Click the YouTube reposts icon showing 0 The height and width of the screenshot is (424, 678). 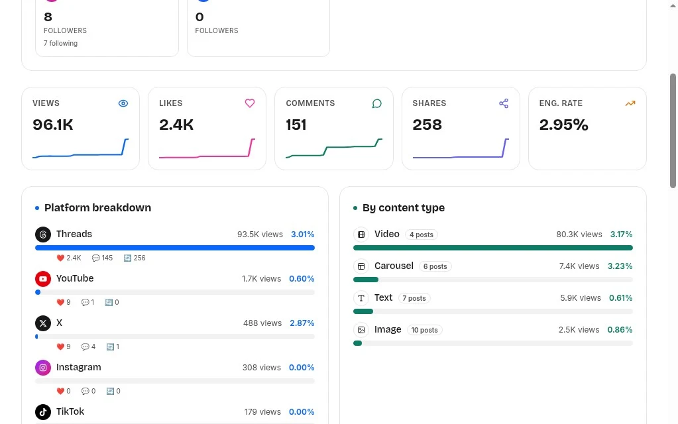pyautogui.click(x=109, y=303)
